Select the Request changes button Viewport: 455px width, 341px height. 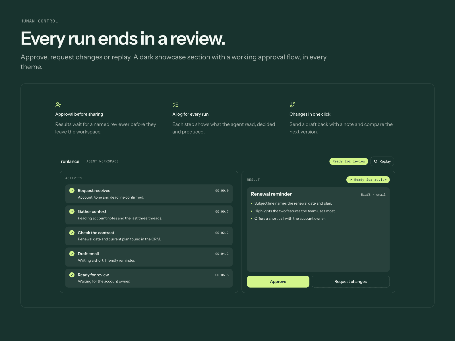[351, 282]
